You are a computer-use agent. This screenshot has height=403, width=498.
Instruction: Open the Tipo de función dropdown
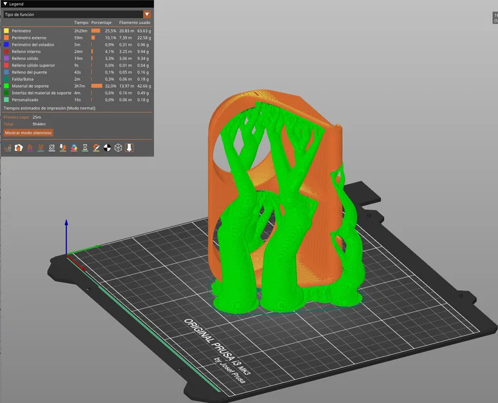pos(77,14)
